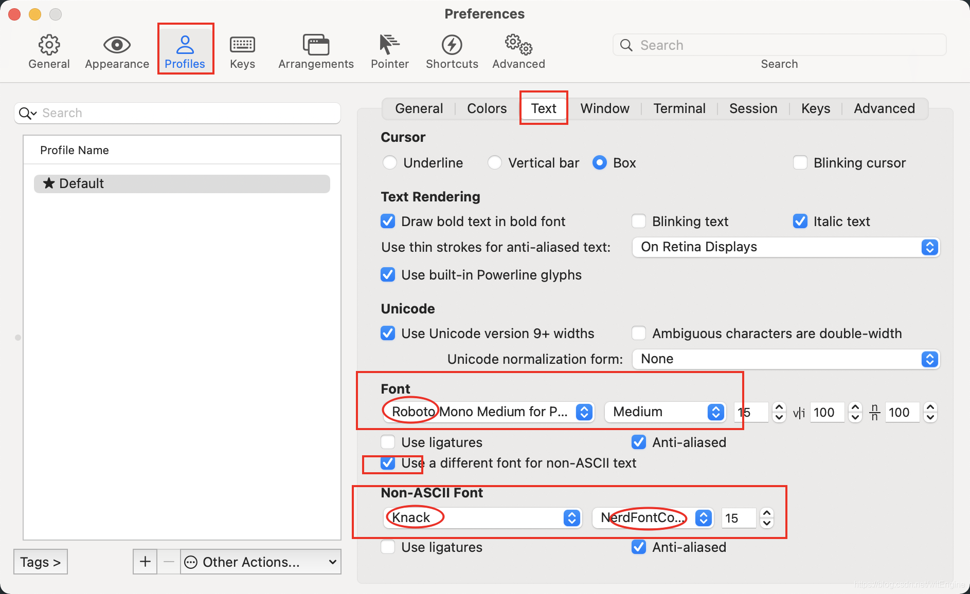The width and height of the screenshot is (970, 594).
Task: Click the font size field showing 15
Action: pyautogui.click(x=752, y=412)
